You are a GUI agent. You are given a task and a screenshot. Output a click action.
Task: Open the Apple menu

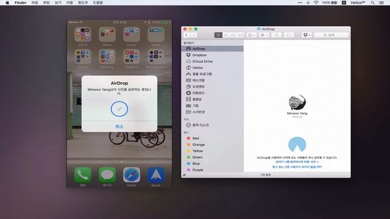click(x=7, y=2)
